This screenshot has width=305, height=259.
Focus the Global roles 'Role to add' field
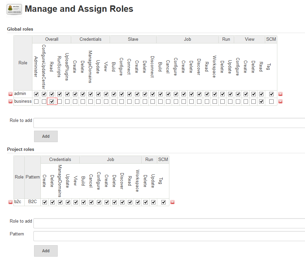[x=169, y=123]
